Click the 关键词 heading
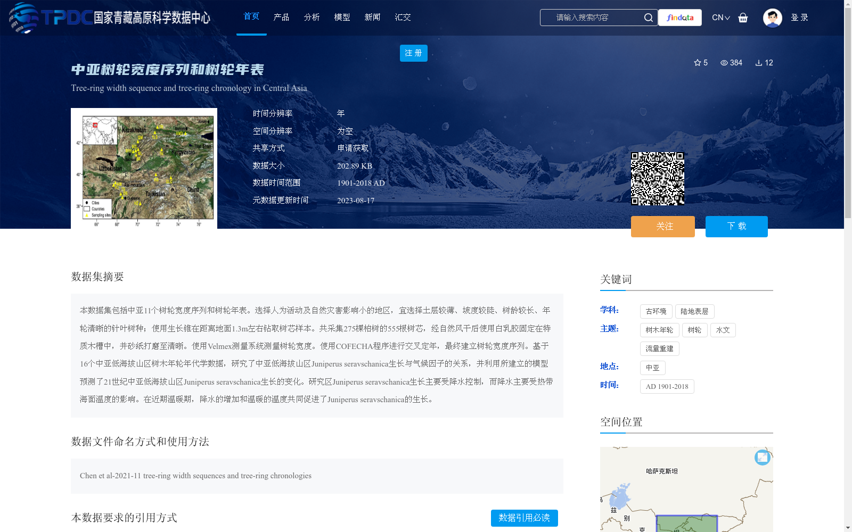 tap(616, 279)
